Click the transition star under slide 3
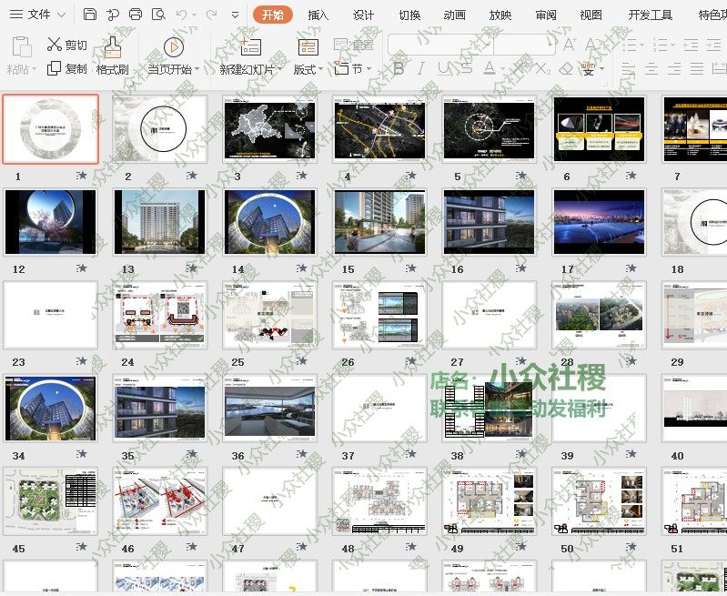The image size is (727, 596). (x=302, y=176)
